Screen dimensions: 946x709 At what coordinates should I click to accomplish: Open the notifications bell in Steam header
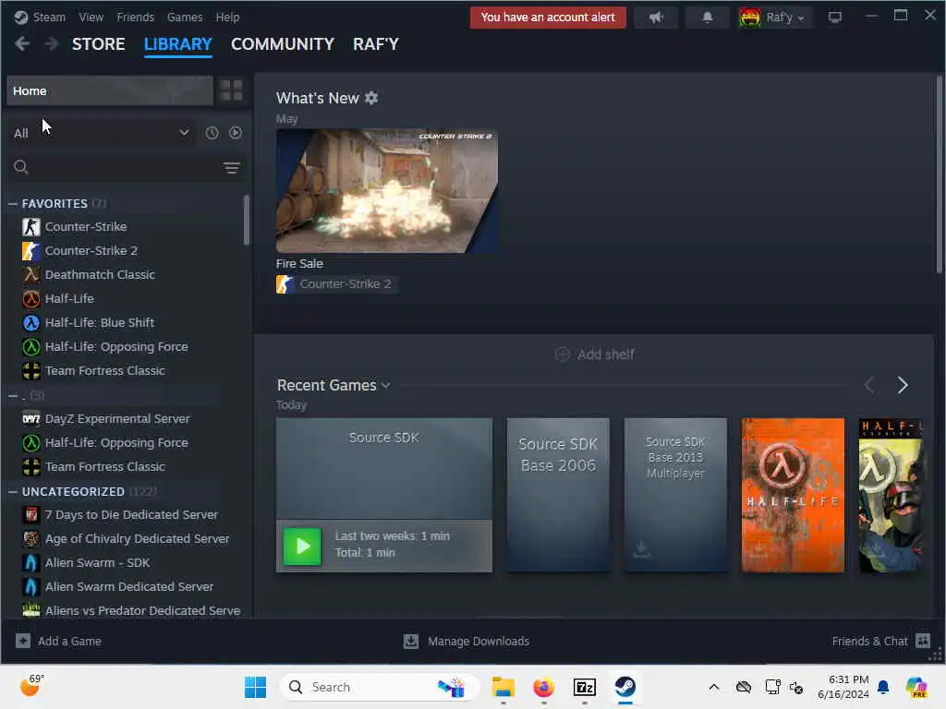coord(707,18)
